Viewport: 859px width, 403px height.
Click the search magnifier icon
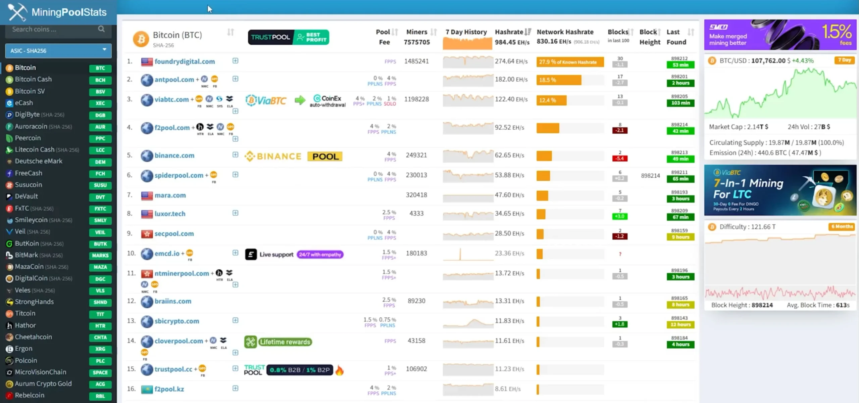pos(101,29)
